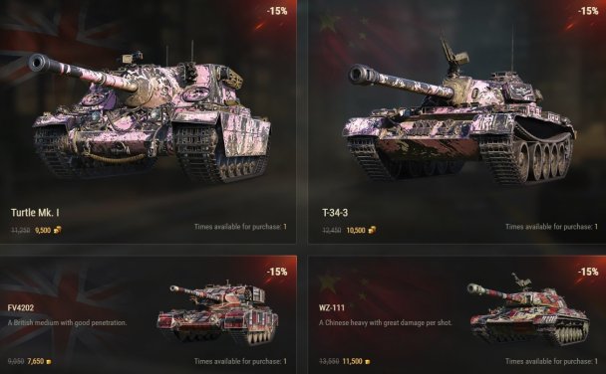Click the -15% badge on T-34-3 card
606x374 pixels.
(588, 11)
